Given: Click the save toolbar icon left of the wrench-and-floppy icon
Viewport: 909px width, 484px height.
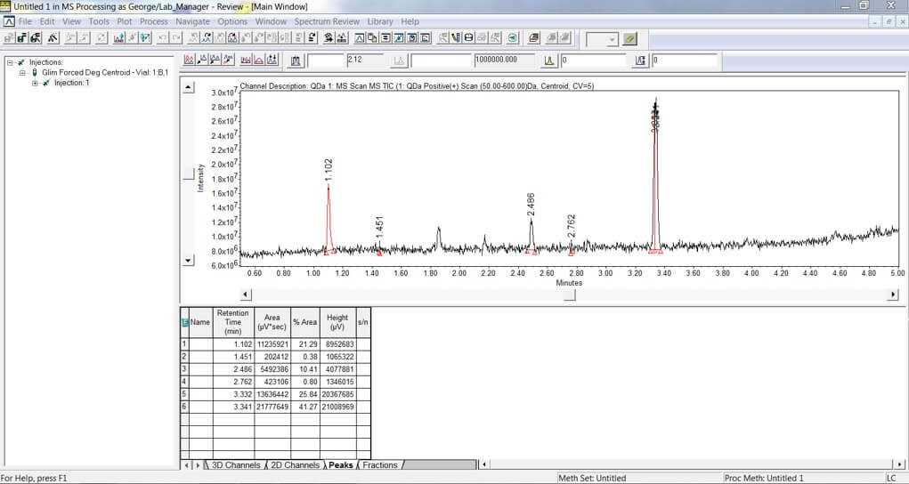Looking at the screenshot, I should point(22,38).
